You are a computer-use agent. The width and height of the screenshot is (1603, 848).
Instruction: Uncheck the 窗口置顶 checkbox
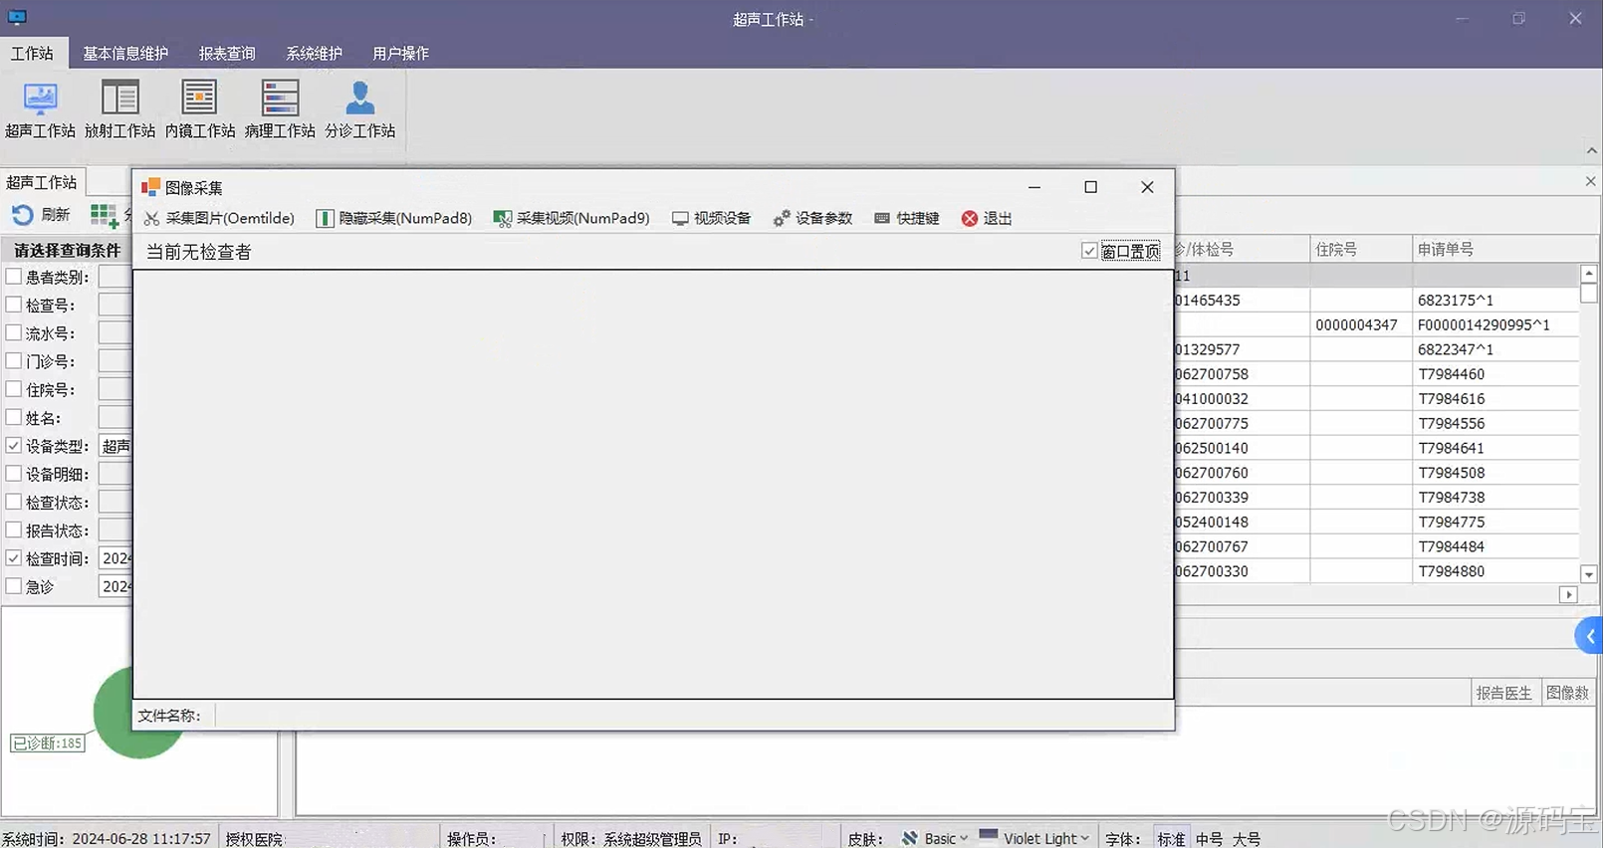[1089, 251]
